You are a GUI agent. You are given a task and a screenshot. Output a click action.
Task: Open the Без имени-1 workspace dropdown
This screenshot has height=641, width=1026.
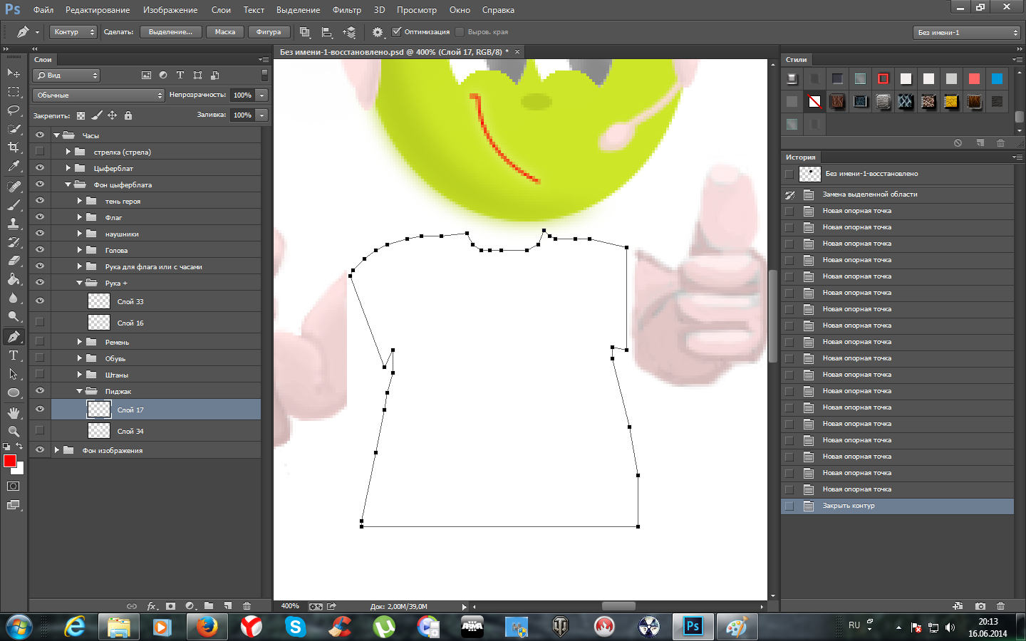pos(967,33)
